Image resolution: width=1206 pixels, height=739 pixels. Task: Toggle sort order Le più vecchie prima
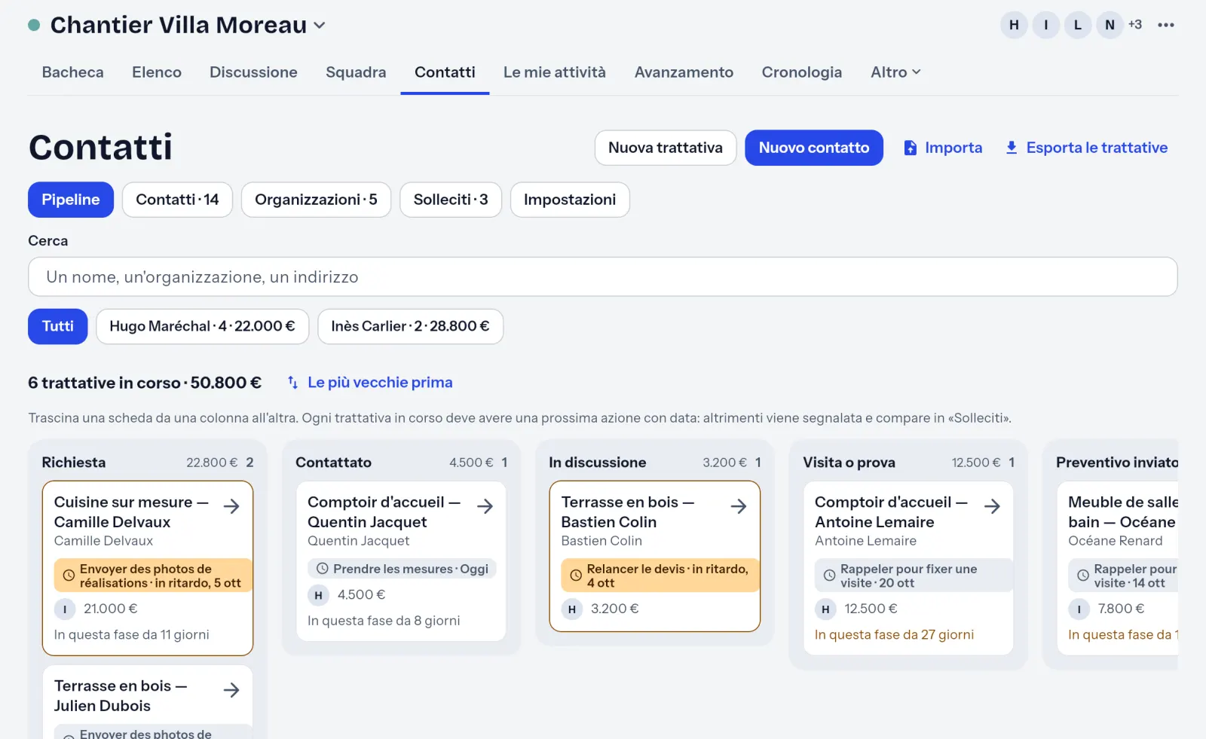(x=370, y=383)
